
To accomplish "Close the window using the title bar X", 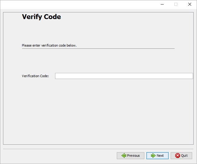I will click(190, 4).
